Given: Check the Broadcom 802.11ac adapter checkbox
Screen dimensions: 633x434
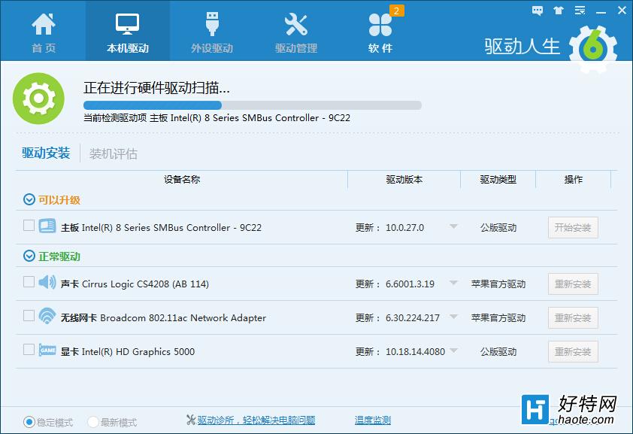Looking at the screenshot, I should pyautogui.click(x=29, y=315).
